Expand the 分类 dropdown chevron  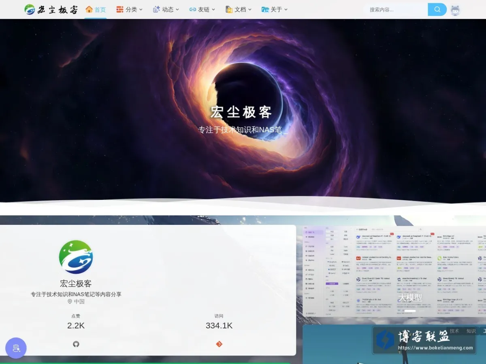click(x=141, y=9)
